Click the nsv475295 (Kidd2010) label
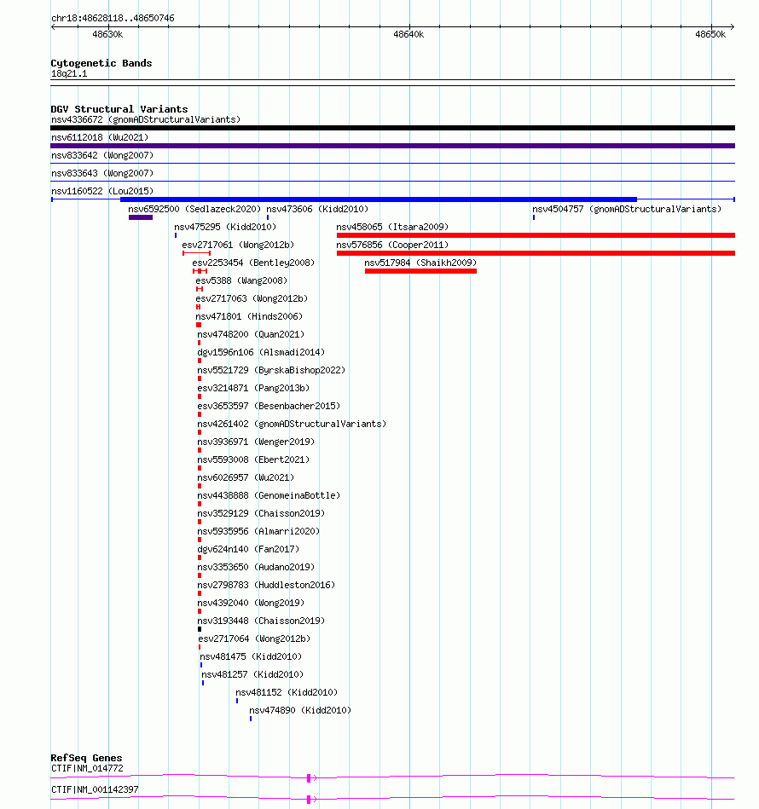This screenshot has width=759, height=809. (225, 227)
